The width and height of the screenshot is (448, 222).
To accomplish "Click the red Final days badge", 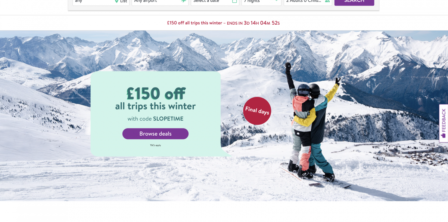I will pos(257,111).
